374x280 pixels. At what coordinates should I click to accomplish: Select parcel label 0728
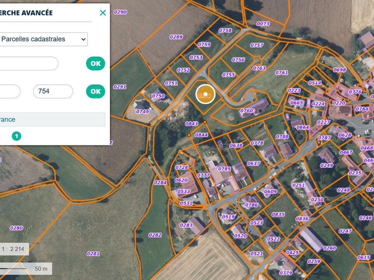[x=182, y=168]
